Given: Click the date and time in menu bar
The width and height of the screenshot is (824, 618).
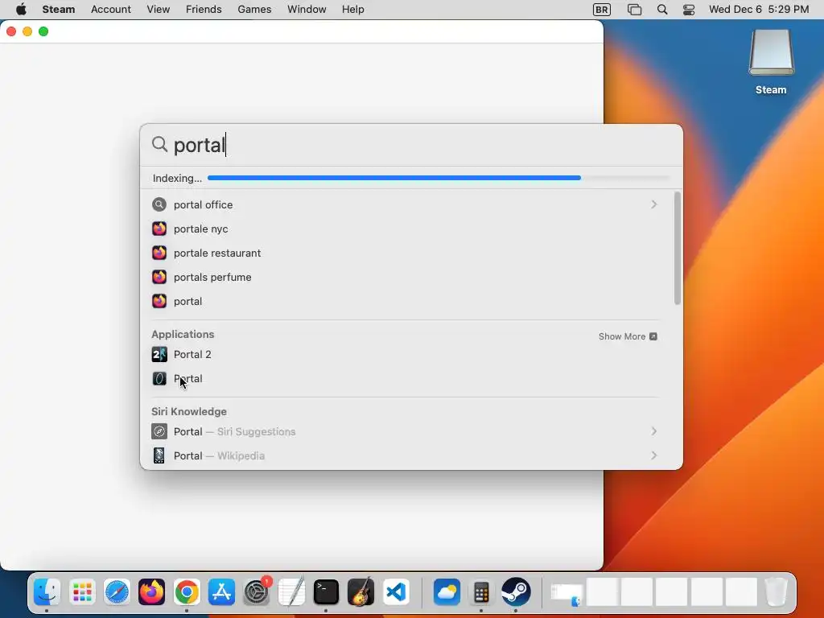Looking at the screenshot, I should tap(759, 10).
